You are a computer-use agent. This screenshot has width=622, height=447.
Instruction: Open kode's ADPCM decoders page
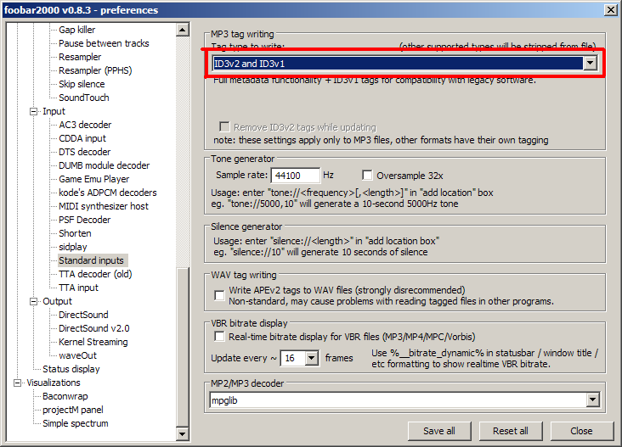108,193
